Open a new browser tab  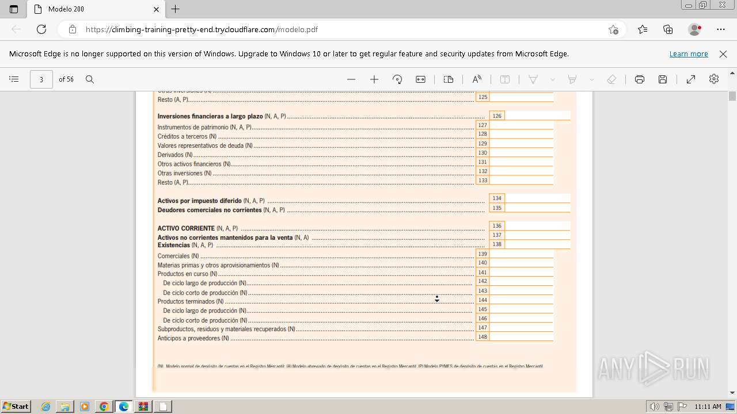pyautogui.click(x=176, y=9)
